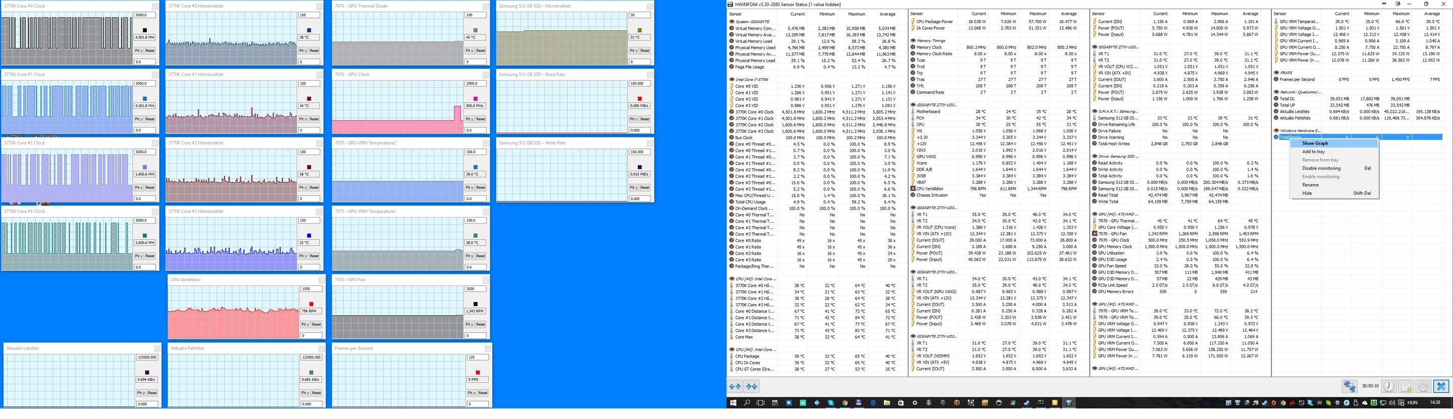The height and width of the screenshot is (419, 1453).
Task: Open Task View on the taskbar
Action: 760,403
